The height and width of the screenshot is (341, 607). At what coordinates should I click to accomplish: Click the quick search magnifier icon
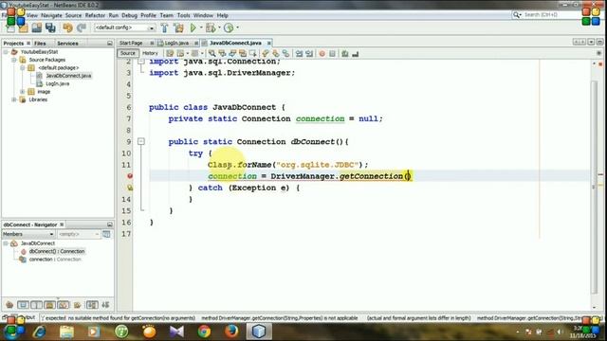click(x=516, y=15)
